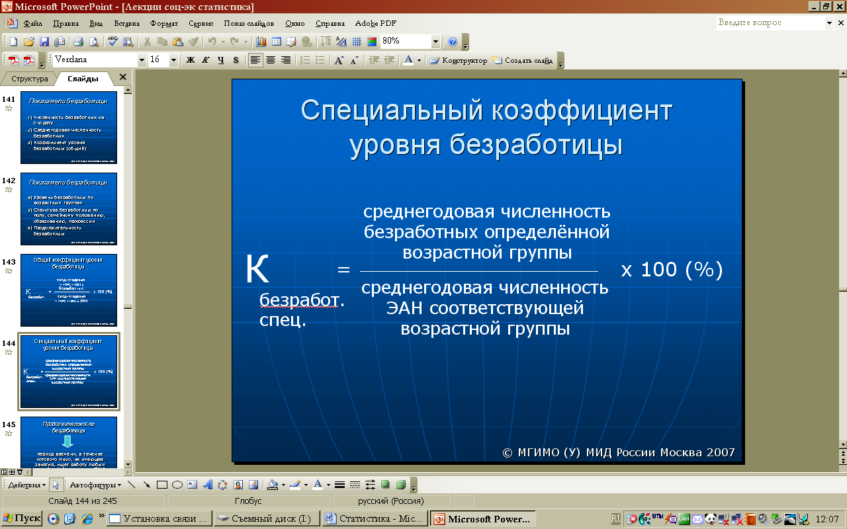847x529 pixels.
Task: Click the Print icon
Action: (x=78, y=42)
